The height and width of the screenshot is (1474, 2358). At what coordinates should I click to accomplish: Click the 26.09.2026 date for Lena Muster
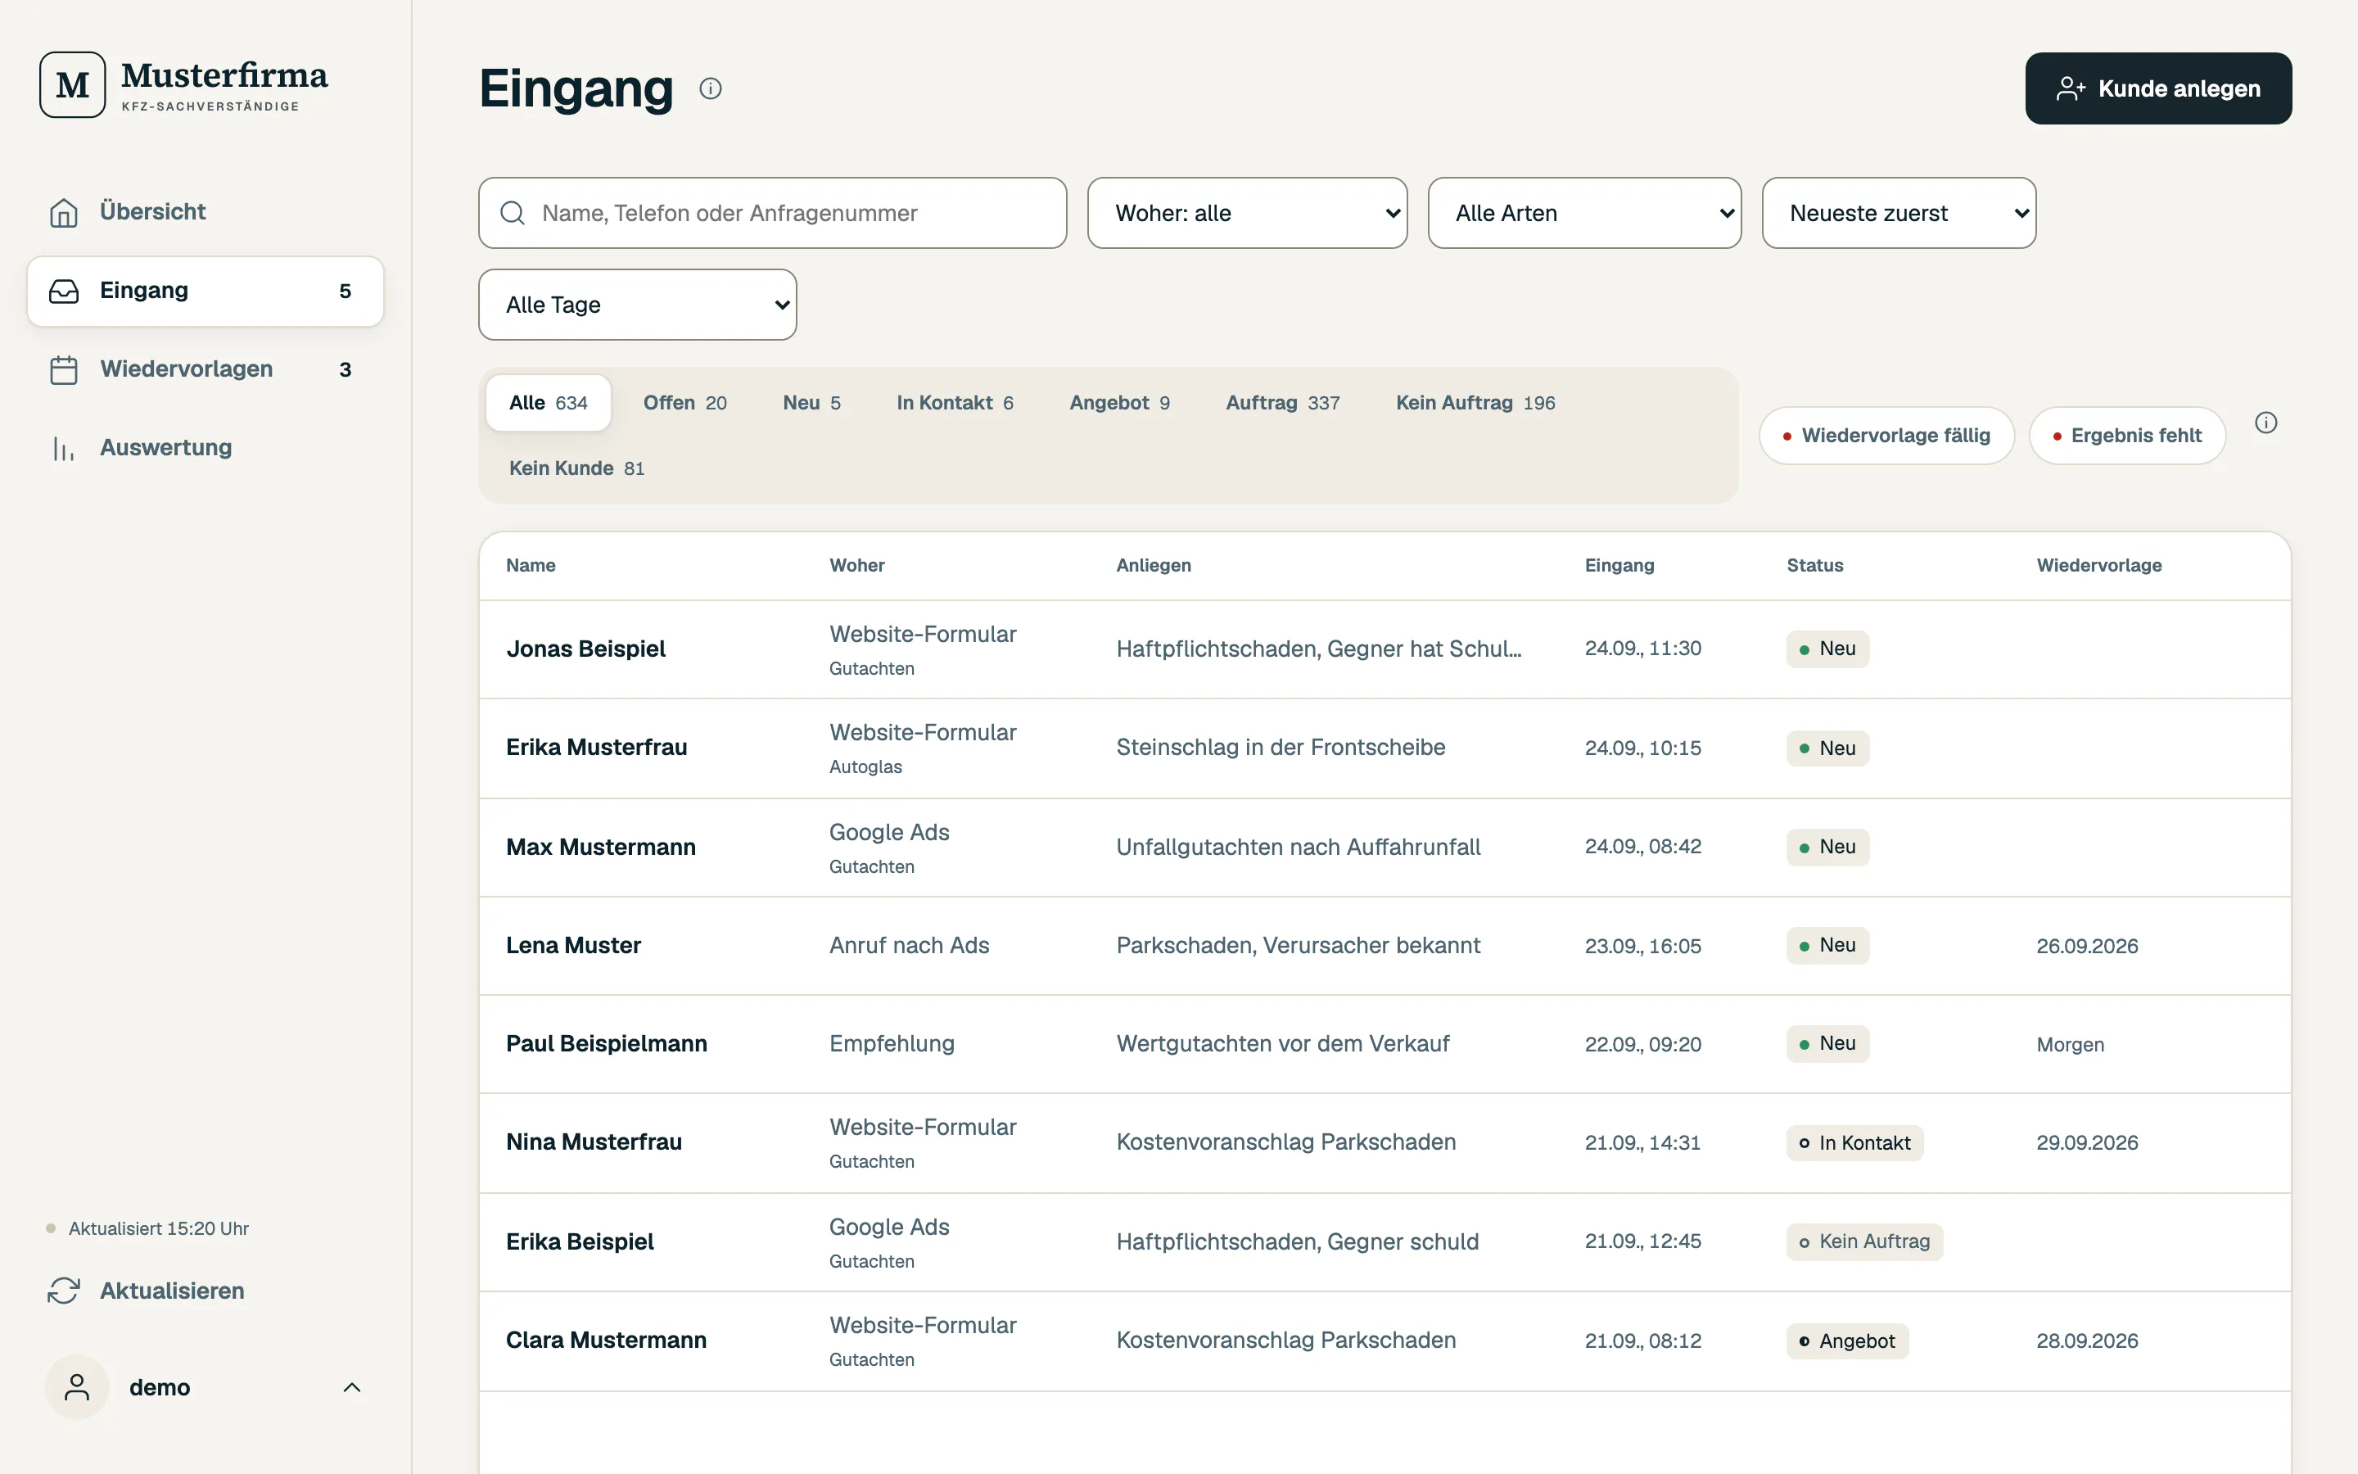point(2087,947)
